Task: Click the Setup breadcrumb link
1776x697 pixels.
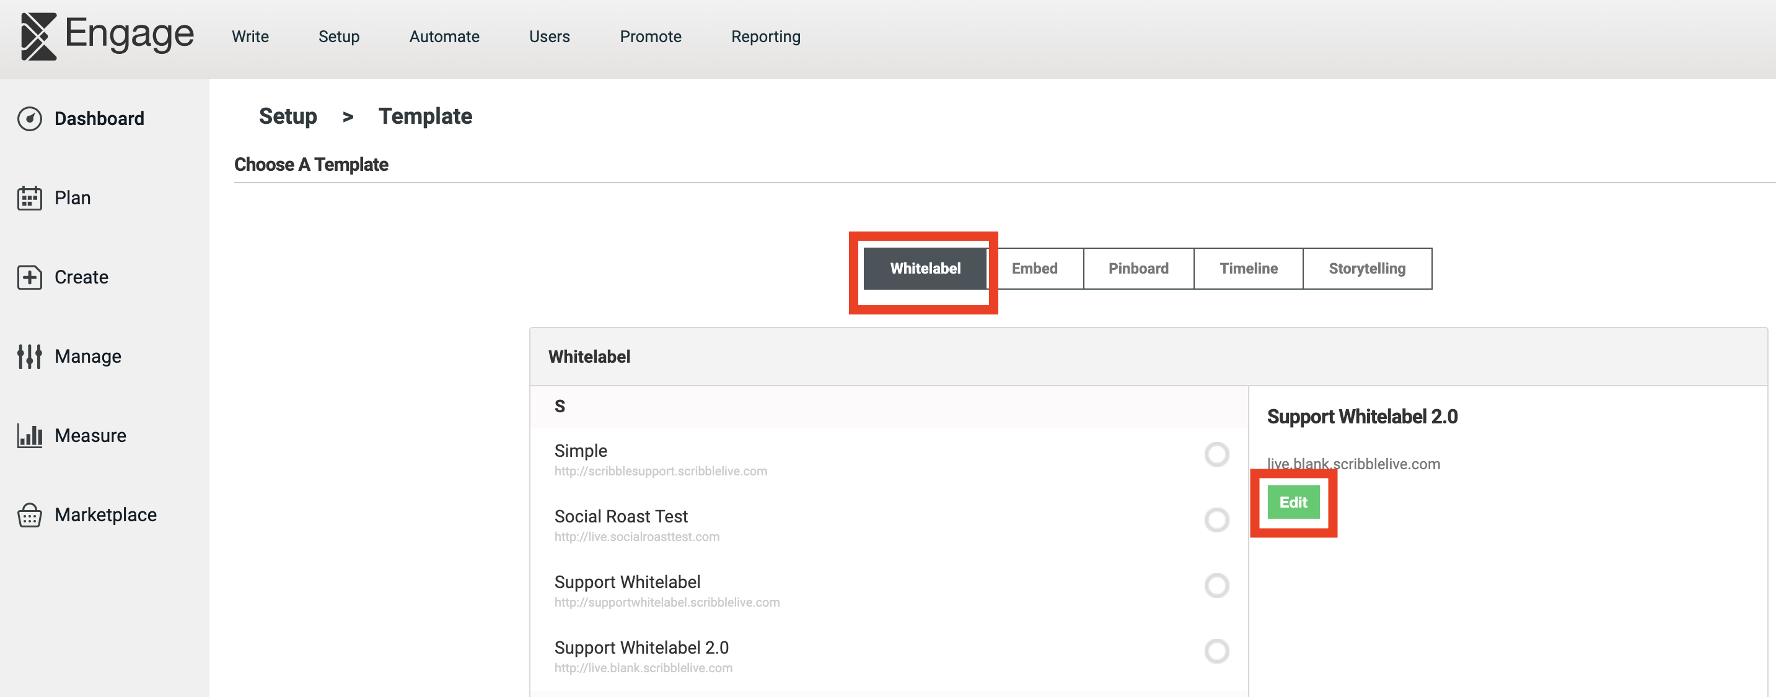Action: pos(288,116)
